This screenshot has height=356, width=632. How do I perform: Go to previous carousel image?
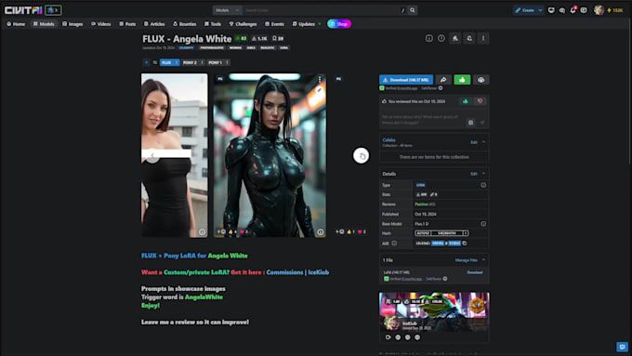pyautogui.click(x=152, y=155)
